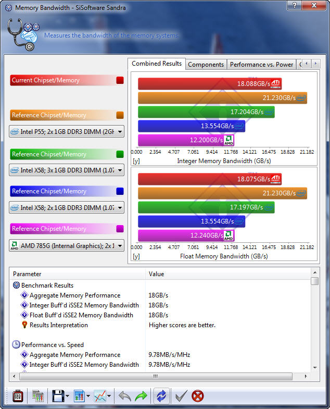Open the Intel X58 2x1GB reference dropdown
The image size is (330, 409).
point(67,208)
